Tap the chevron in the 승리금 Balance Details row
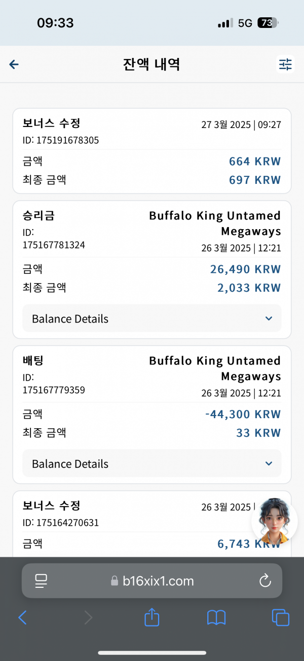The width and height of the screenshot is (304, 661). (x=269, y=319)
